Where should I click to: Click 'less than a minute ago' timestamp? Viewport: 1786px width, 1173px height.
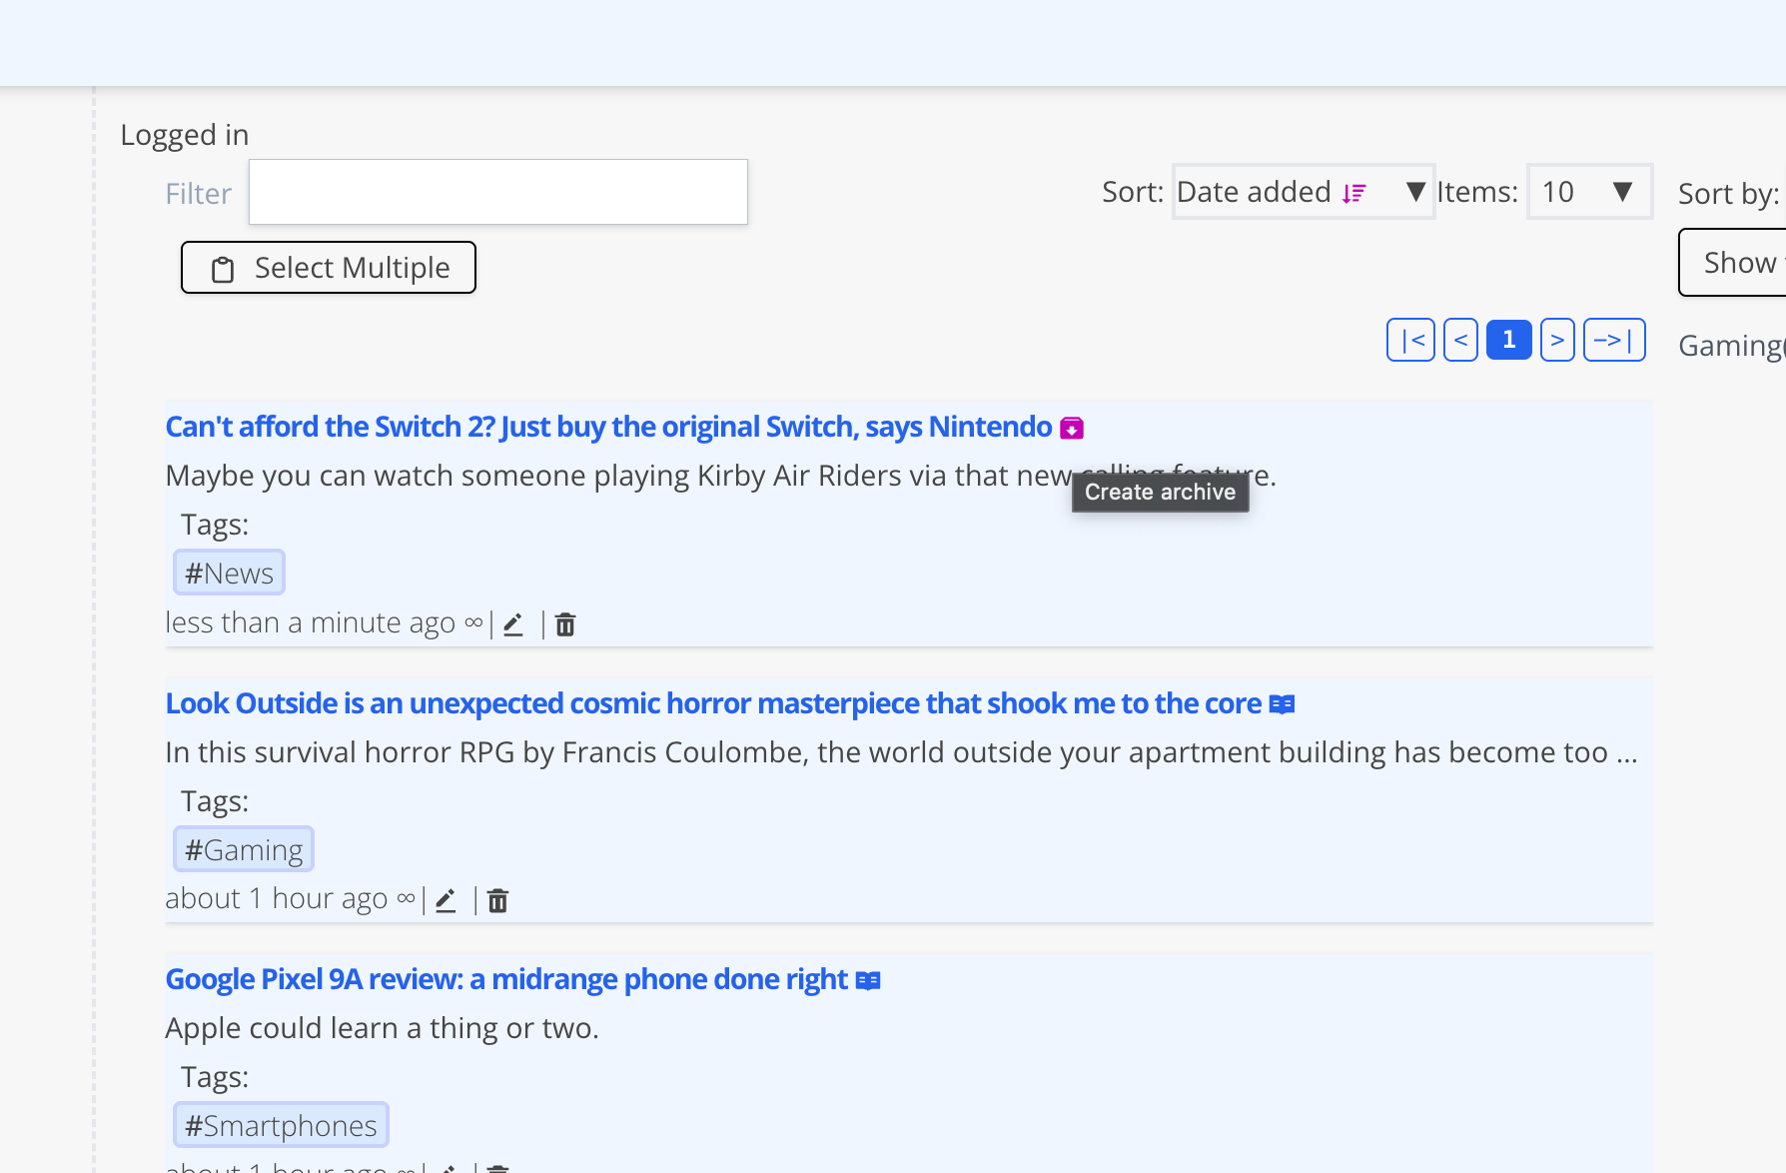pyautogui.click(x=311, y=622)
